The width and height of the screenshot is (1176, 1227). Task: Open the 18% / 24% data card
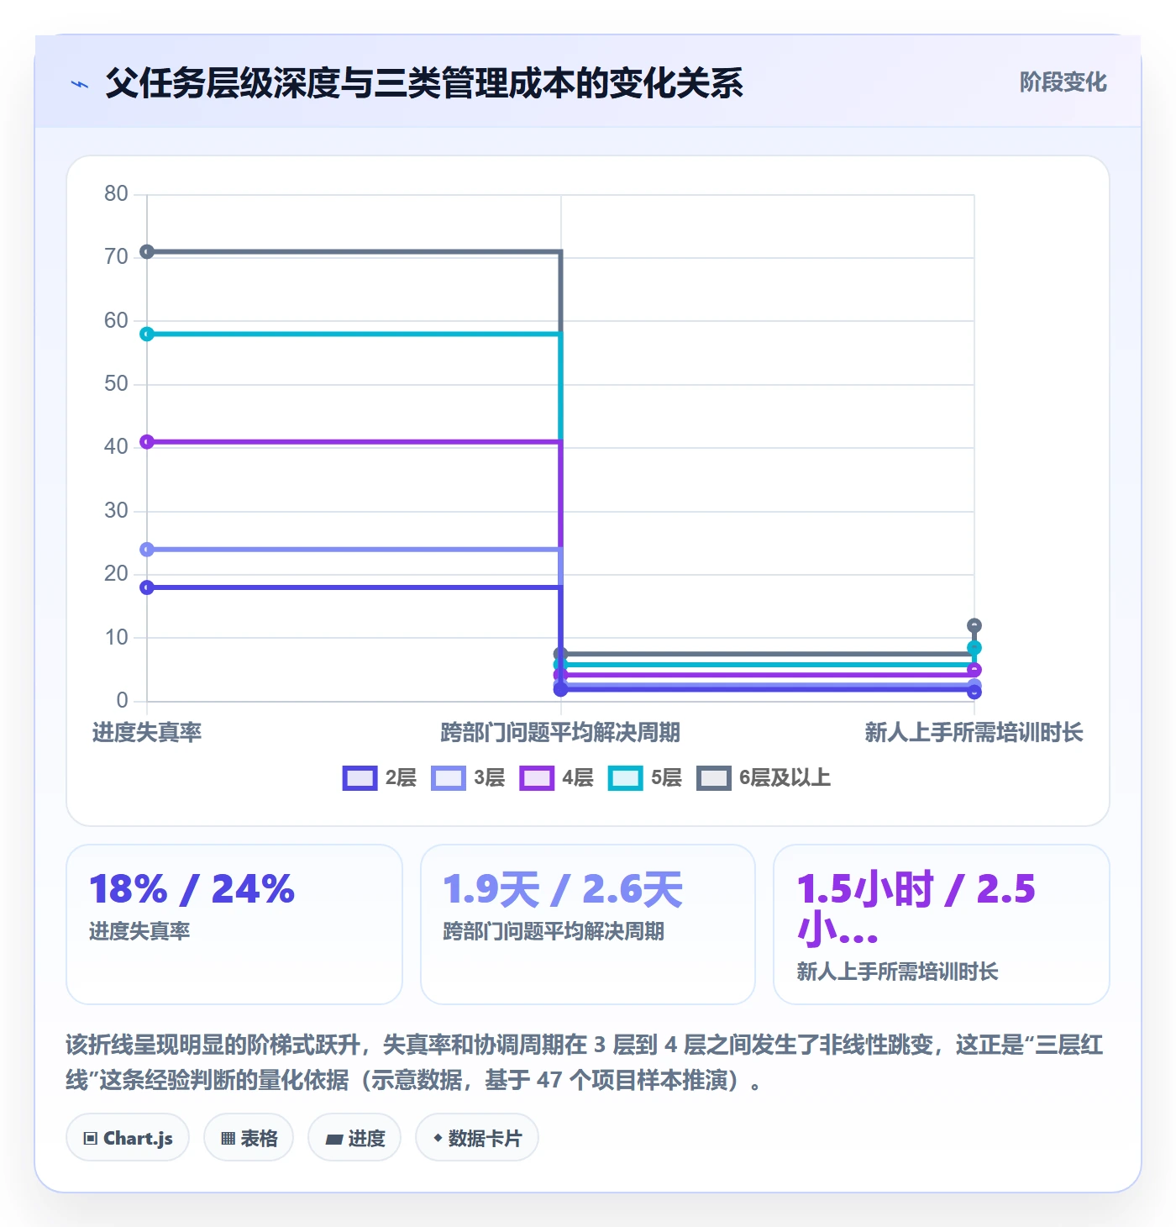point(234,924)
